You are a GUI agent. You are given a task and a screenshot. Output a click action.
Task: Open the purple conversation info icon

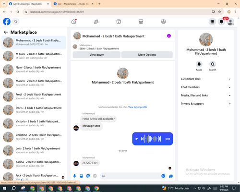pyautogui.click(x=169, y=36)
